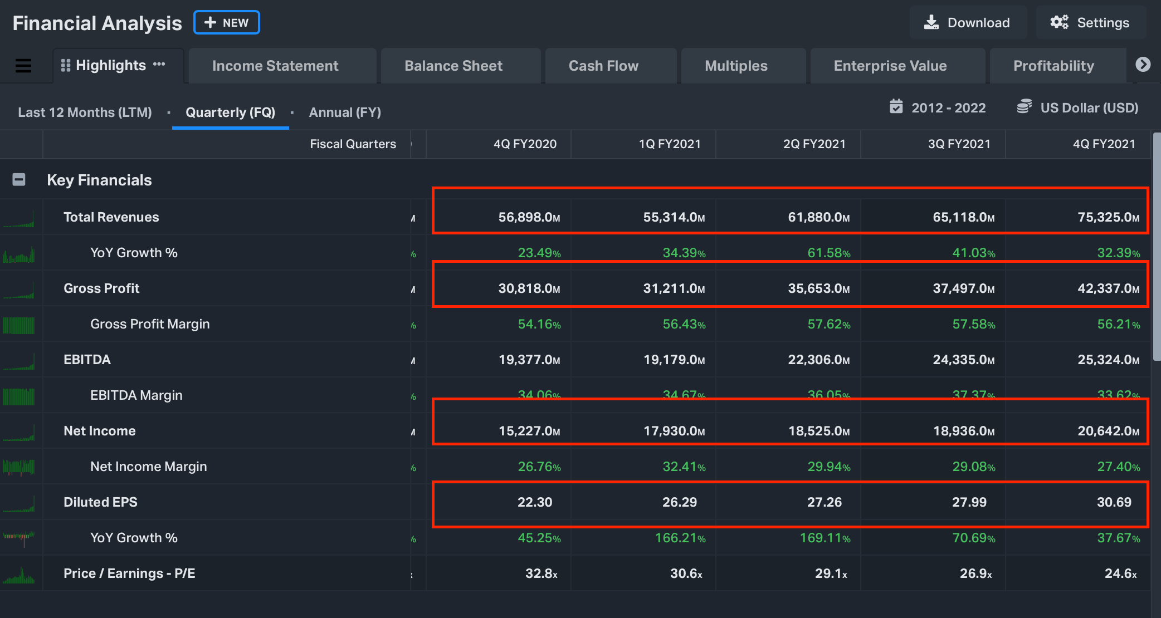Open Highlights tab three-dots options
1161x618 pixels.
[x=159, y=65]
